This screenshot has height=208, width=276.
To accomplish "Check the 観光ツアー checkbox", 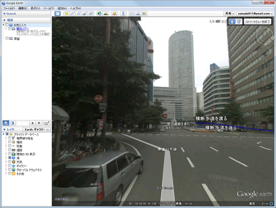I will coord(10,29).
